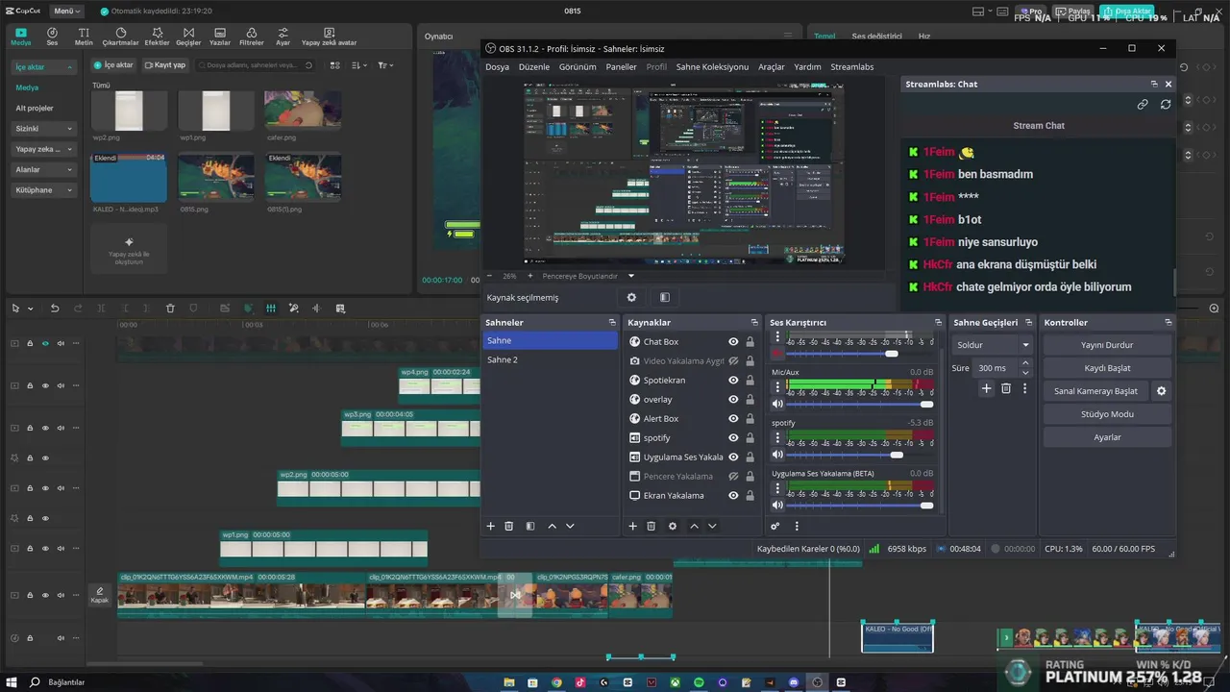Open the Düzenle menu in OBS
Viewport: 1230px width, 692px height.
pos(534,67)
